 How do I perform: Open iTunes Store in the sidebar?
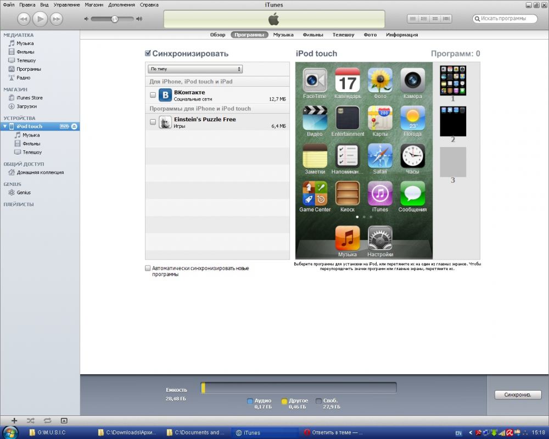(x=30, y=98)
